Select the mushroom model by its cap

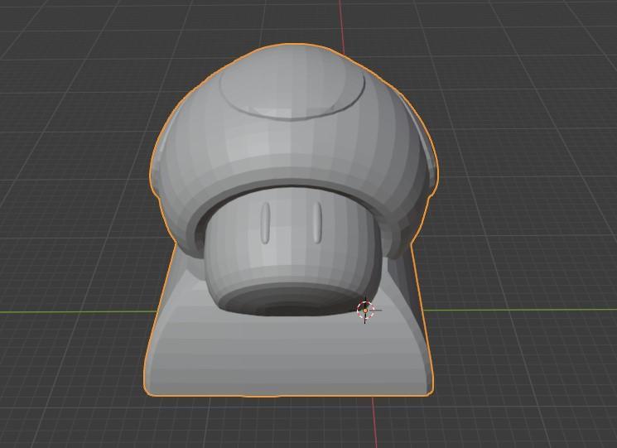[293, 152]
